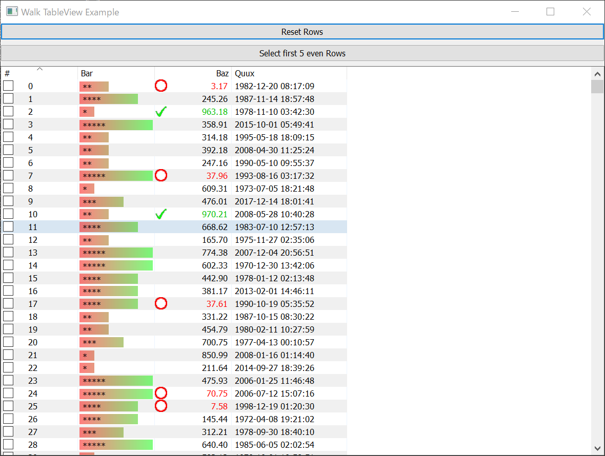Click the Baz column header
The image size is (605, 456).
pyautogui.click(x=193, y=73)
